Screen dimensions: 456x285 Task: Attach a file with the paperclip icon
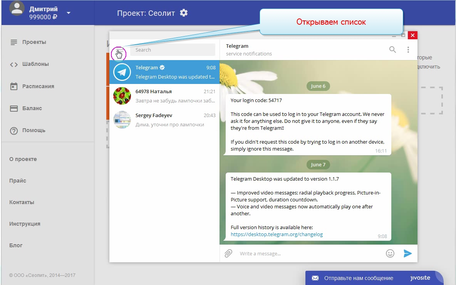coord(228,253)
